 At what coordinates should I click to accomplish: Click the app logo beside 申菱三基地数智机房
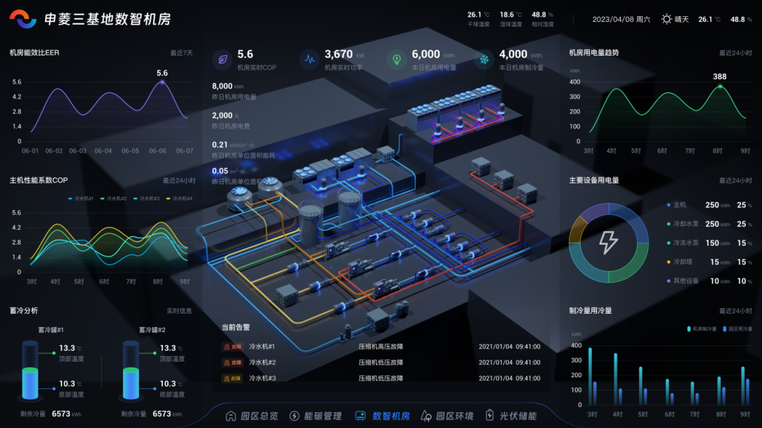23,19
